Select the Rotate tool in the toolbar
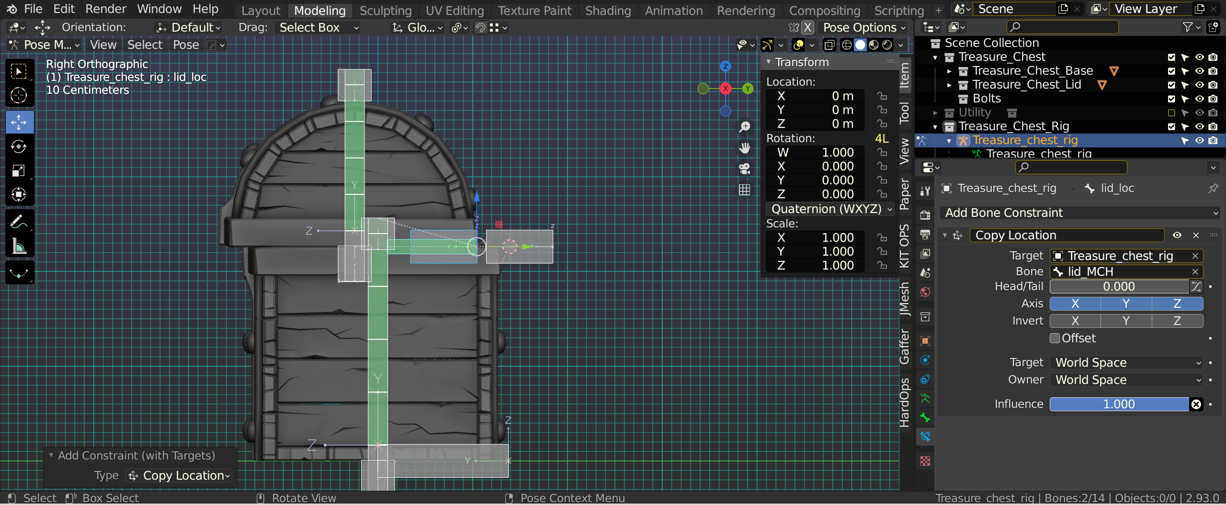 tap(19, 146)
